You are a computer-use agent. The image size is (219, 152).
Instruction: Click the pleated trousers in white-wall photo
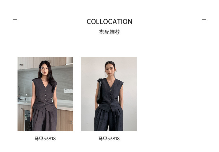[109, 119]
